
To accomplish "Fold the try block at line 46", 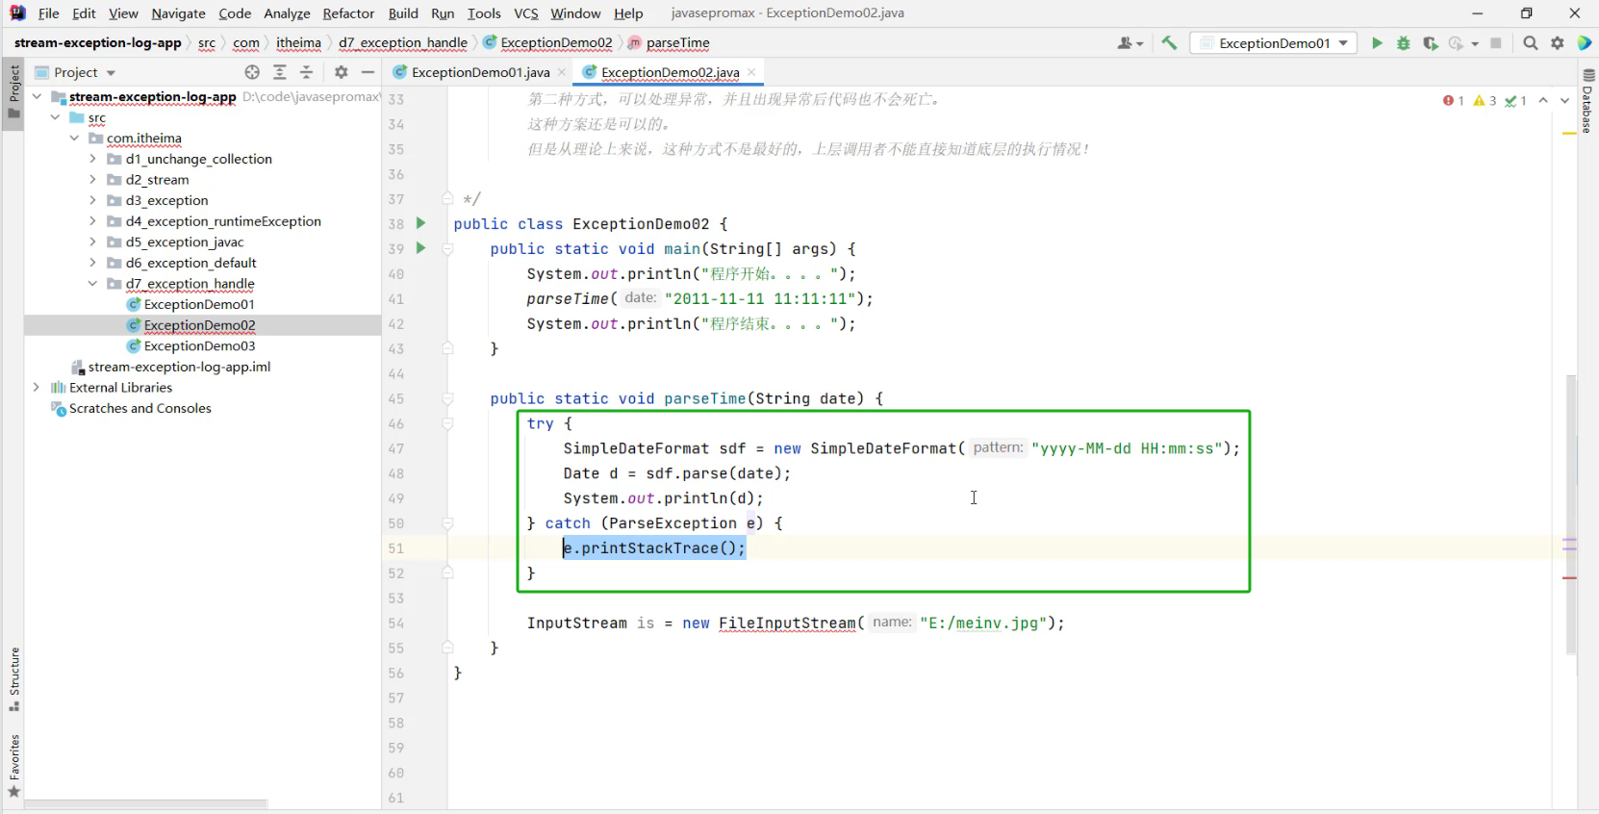I will pos(447,423).
